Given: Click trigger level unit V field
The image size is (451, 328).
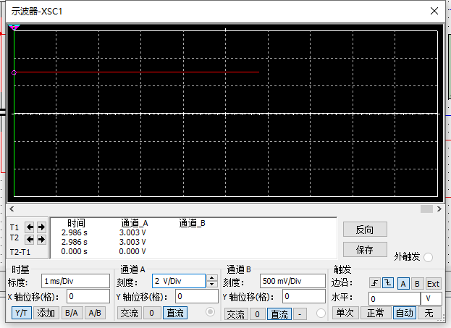Looking at the screenshot, I should pyautogui.click(x=431, y=298).
